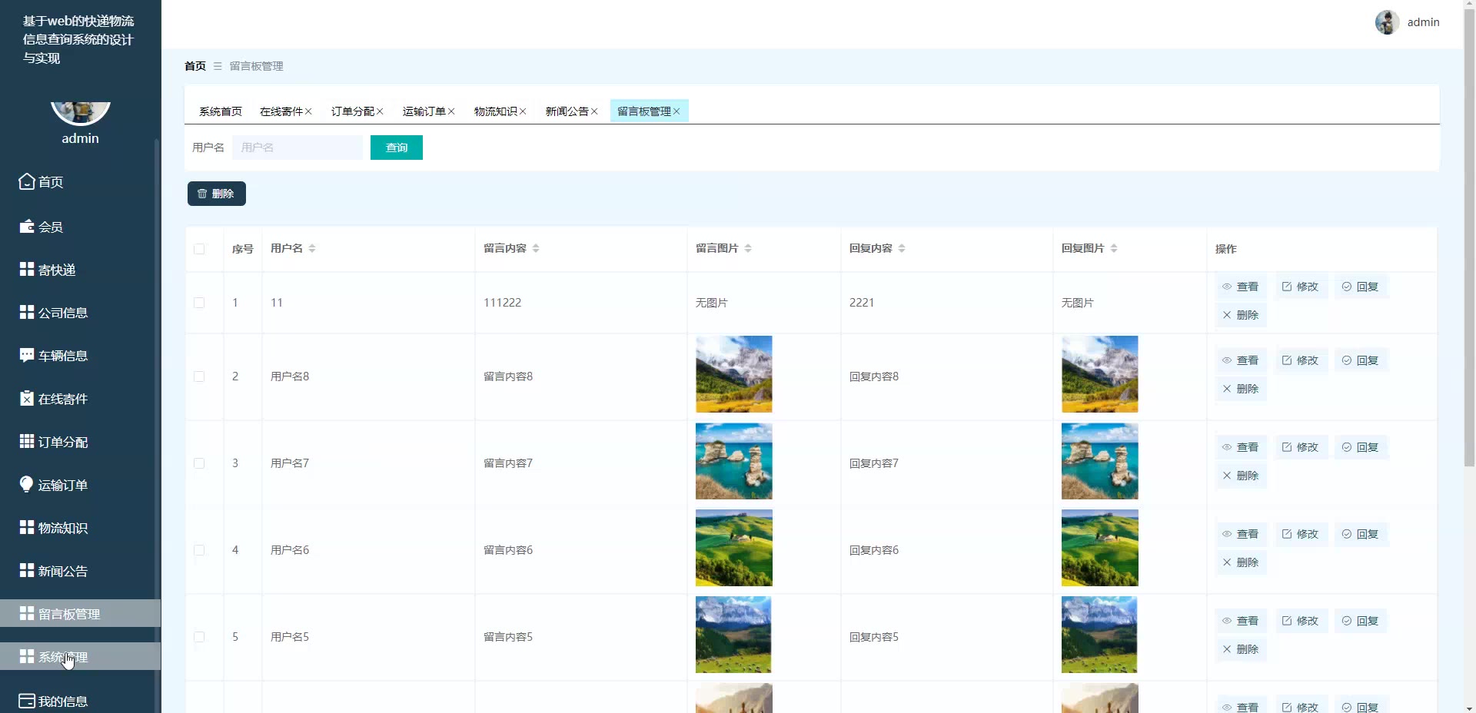Click 回复 button for row 用户名5
The height and width of the screenshot is (713, 1476).
1361,621
